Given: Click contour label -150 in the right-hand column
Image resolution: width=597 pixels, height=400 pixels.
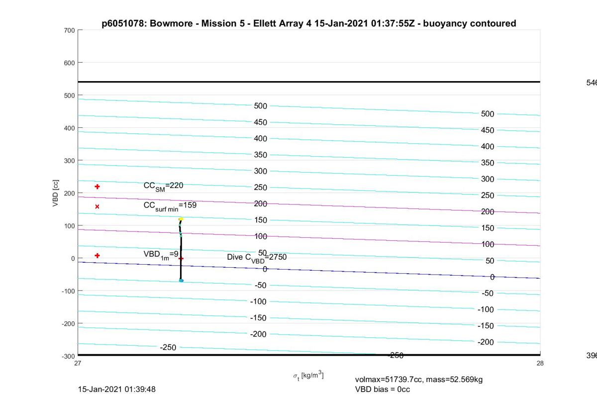Looking at the screenshot, I should point(486,326).
